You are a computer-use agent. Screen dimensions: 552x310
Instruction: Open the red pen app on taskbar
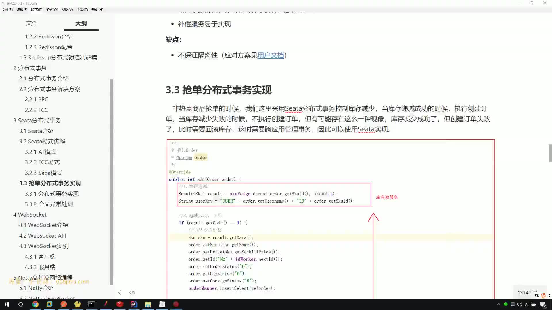coord(106,304)
